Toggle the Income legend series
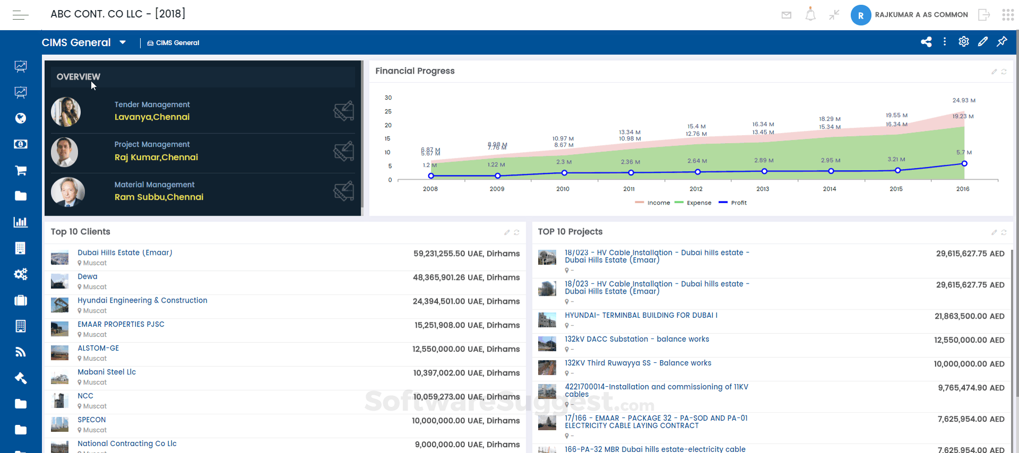Screen dimensions: 1019x453 [653, 203]
